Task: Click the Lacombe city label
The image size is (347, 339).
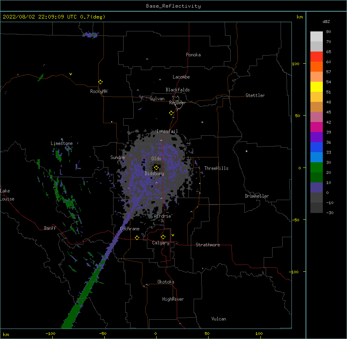Action: (x=181, y=77)
